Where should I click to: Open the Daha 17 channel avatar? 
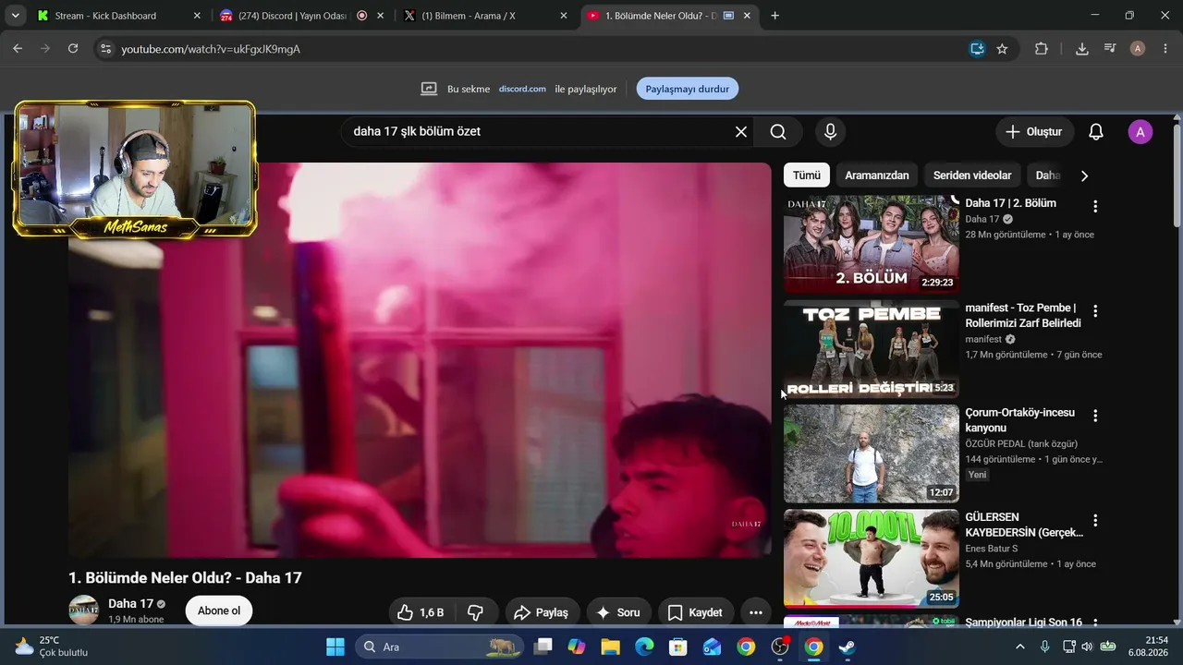[x=84, y=611]
